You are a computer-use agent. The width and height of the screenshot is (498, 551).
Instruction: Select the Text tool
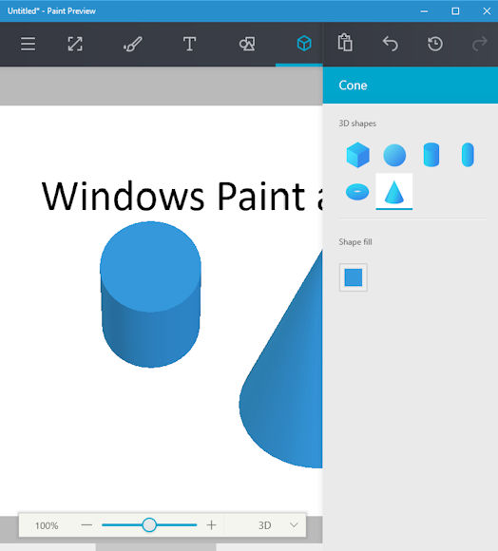[189, 44]
